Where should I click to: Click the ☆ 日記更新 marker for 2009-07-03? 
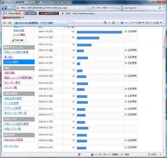131,50
